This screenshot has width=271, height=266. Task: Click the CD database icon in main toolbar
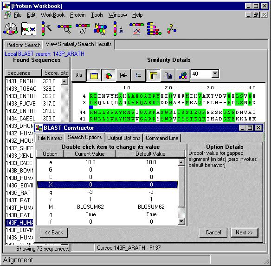click(11, 29)
